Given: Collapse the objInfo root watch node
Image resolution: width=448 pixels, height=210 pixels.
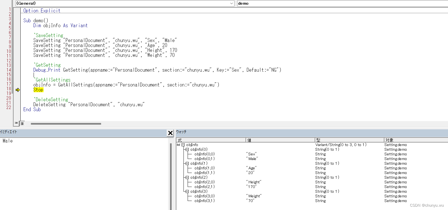Looking at the screenshot, I should tap(183, 145).
